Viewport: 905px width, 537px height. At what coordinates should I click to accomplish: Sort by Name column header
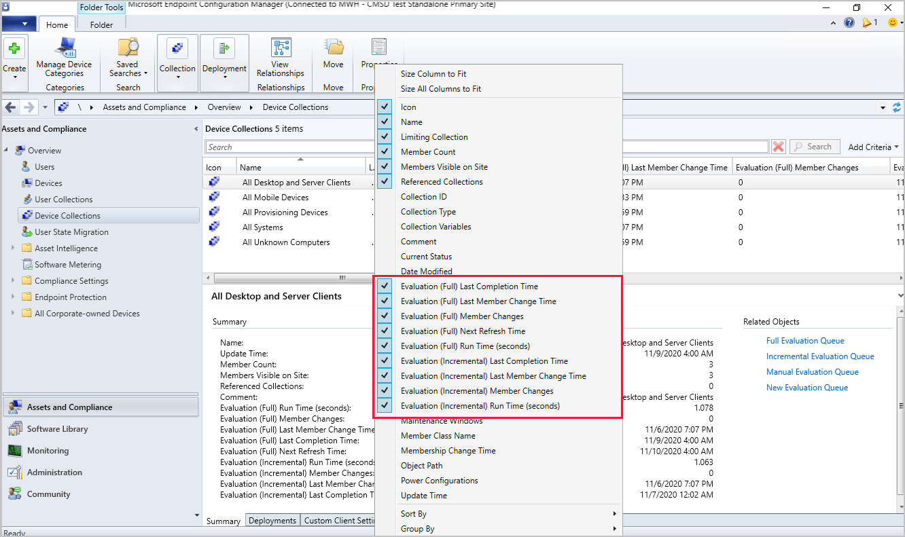click(301, 168)
